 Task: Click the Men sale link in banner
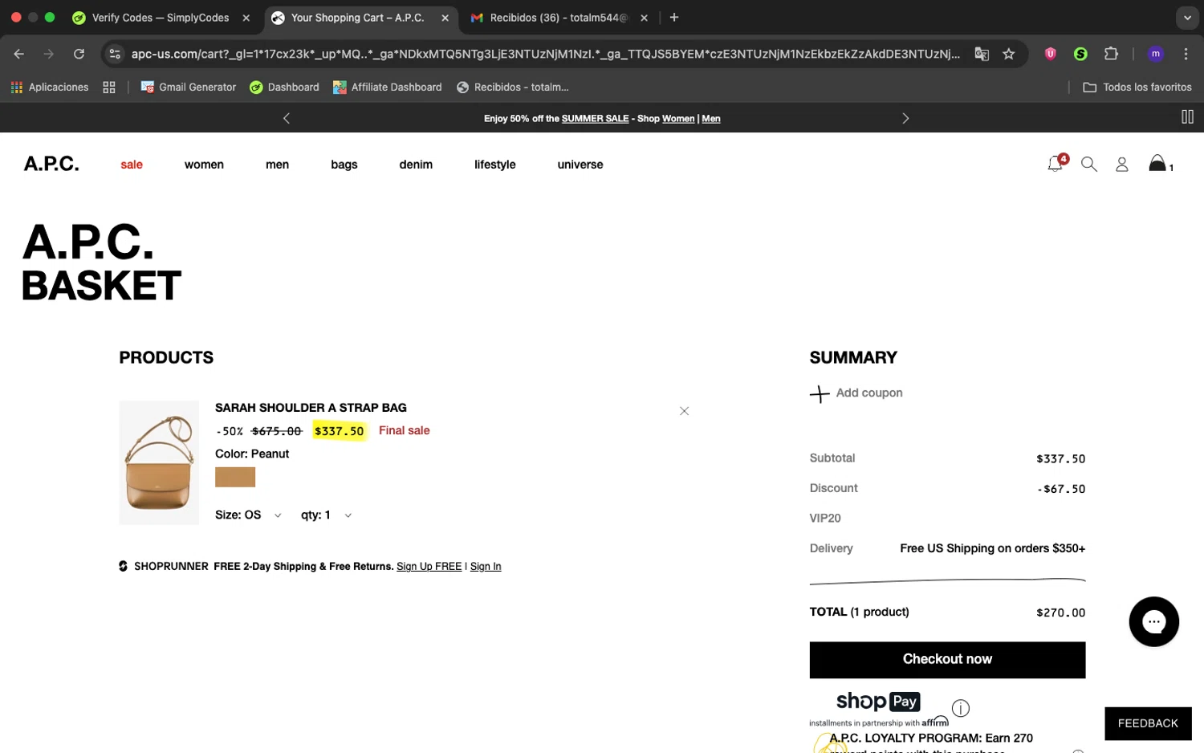[710, 119]
